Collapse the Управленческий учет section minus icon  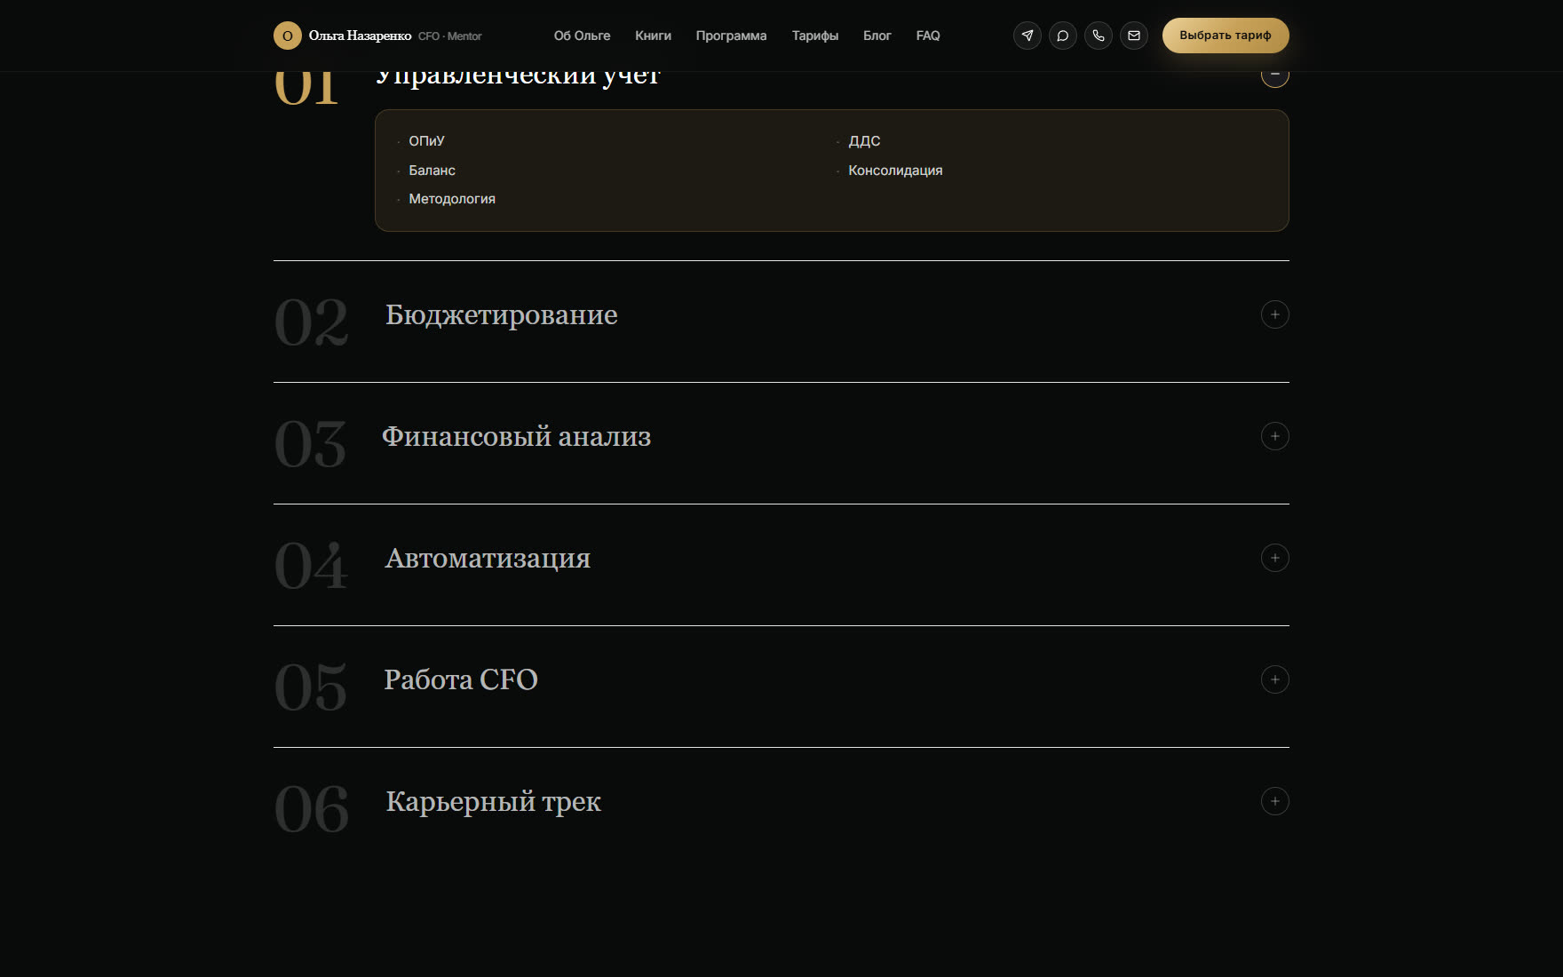pos(1275,77)
